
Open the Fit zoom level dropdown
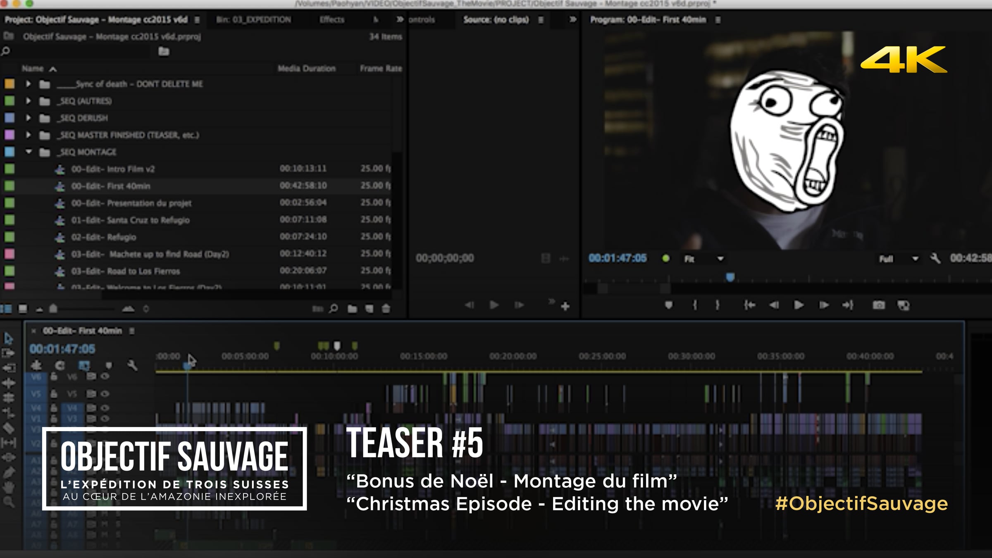pyautogui.click(x=703, y=259)
